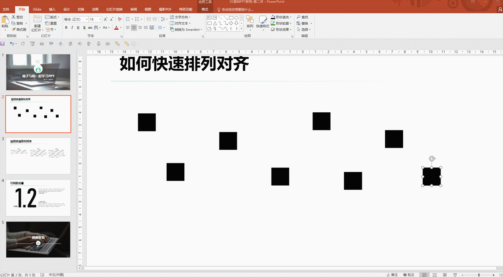Center the text alignment

[134, 28]
